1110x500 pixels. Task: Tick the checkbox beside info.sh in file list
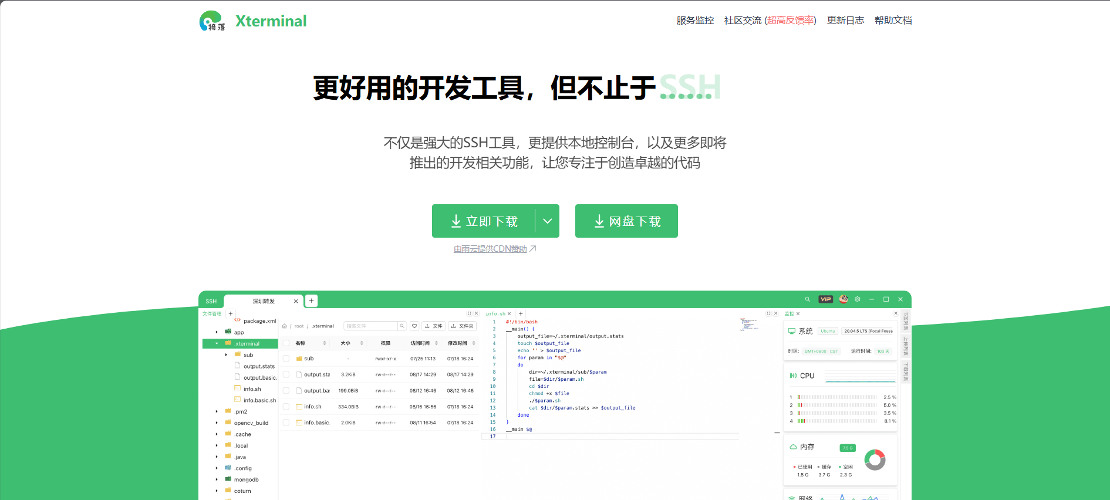pyautogui.click(x=286, y=407)
